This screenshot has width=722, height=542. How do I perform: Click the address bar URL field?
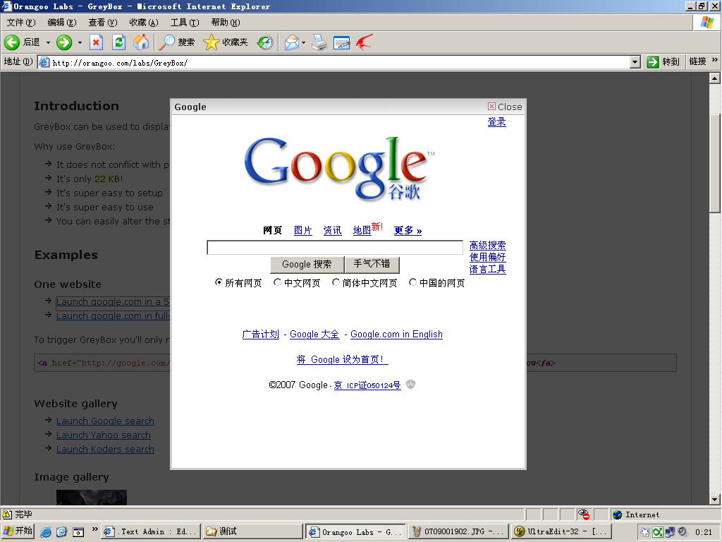click(340, 62)
